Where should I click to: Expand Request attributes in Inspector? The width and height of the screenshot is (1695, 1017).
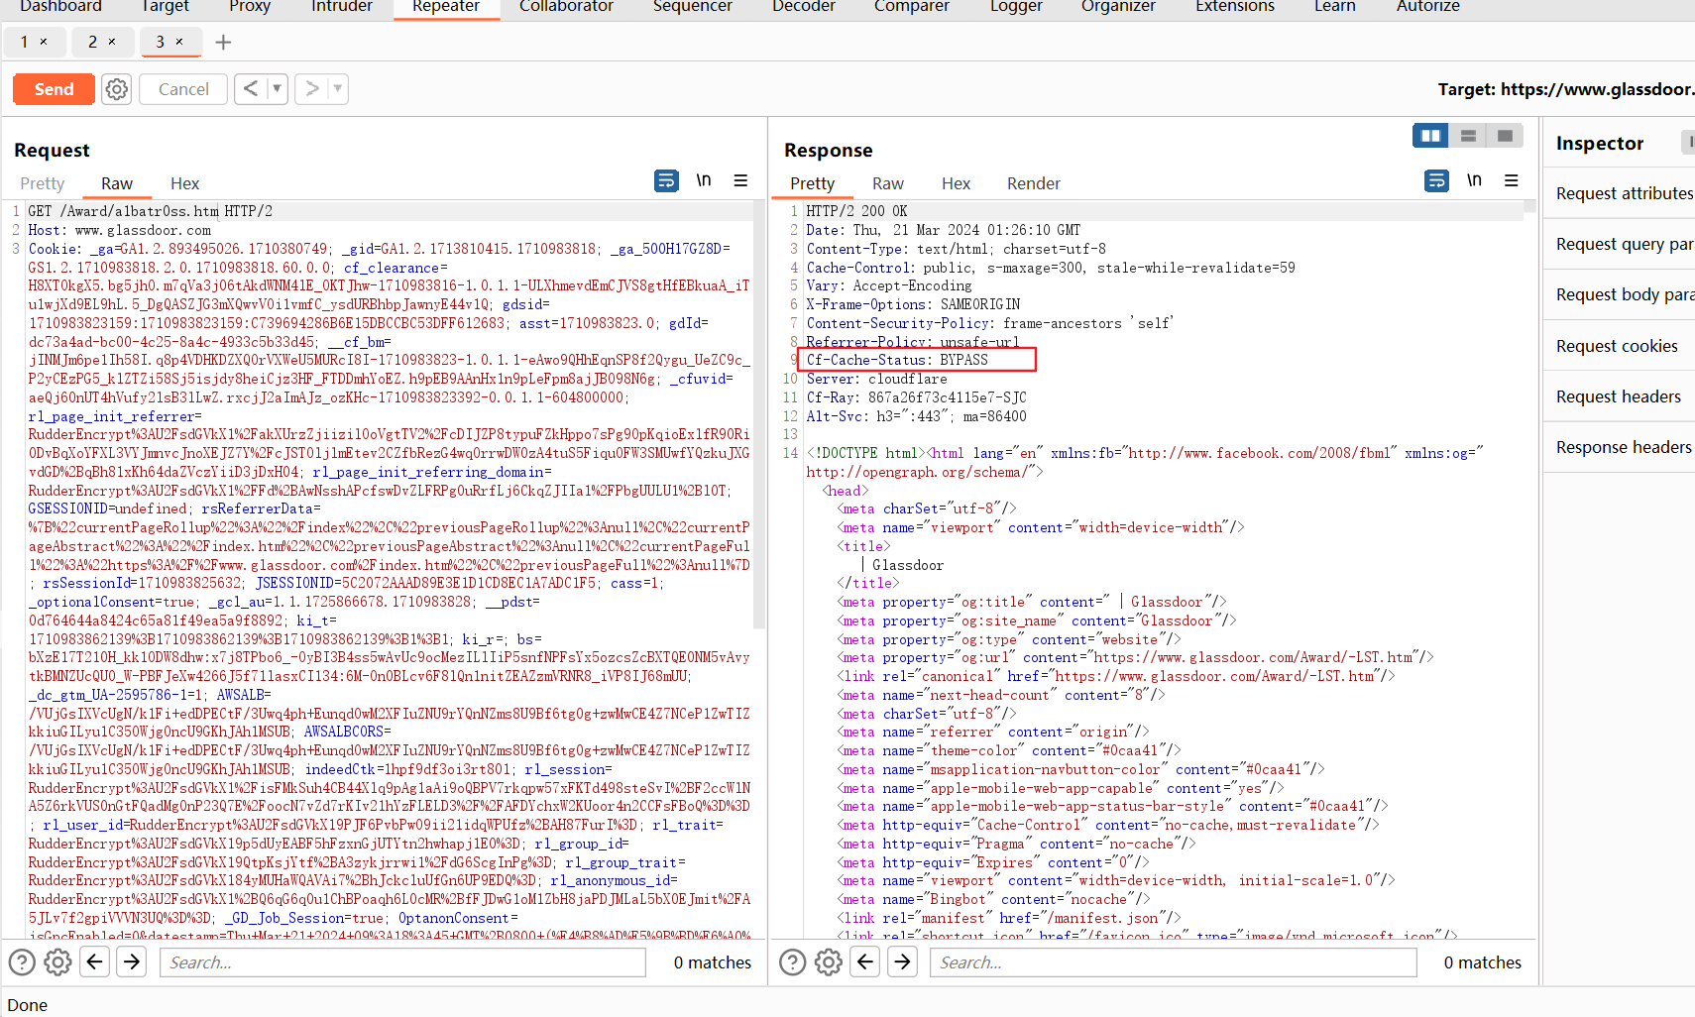[x=1619, y=193]
